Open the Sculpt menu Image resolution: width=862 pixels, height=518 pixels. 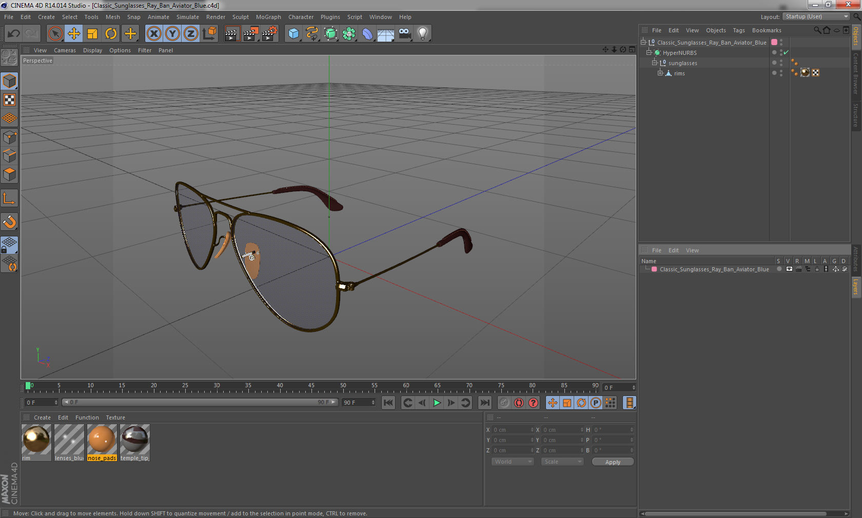[240, 17]
